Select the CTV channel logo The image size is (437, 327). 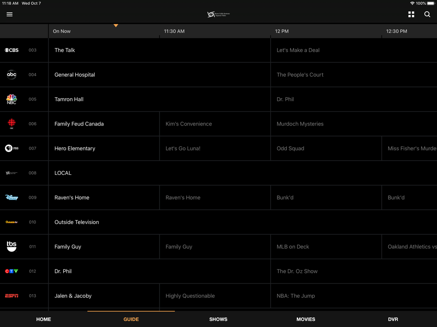(11, 271)
